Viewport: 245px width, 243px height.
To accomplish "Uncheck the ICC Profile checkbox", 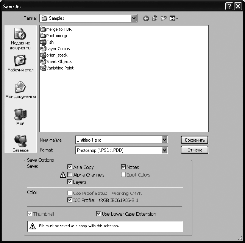I will (70, 200).
